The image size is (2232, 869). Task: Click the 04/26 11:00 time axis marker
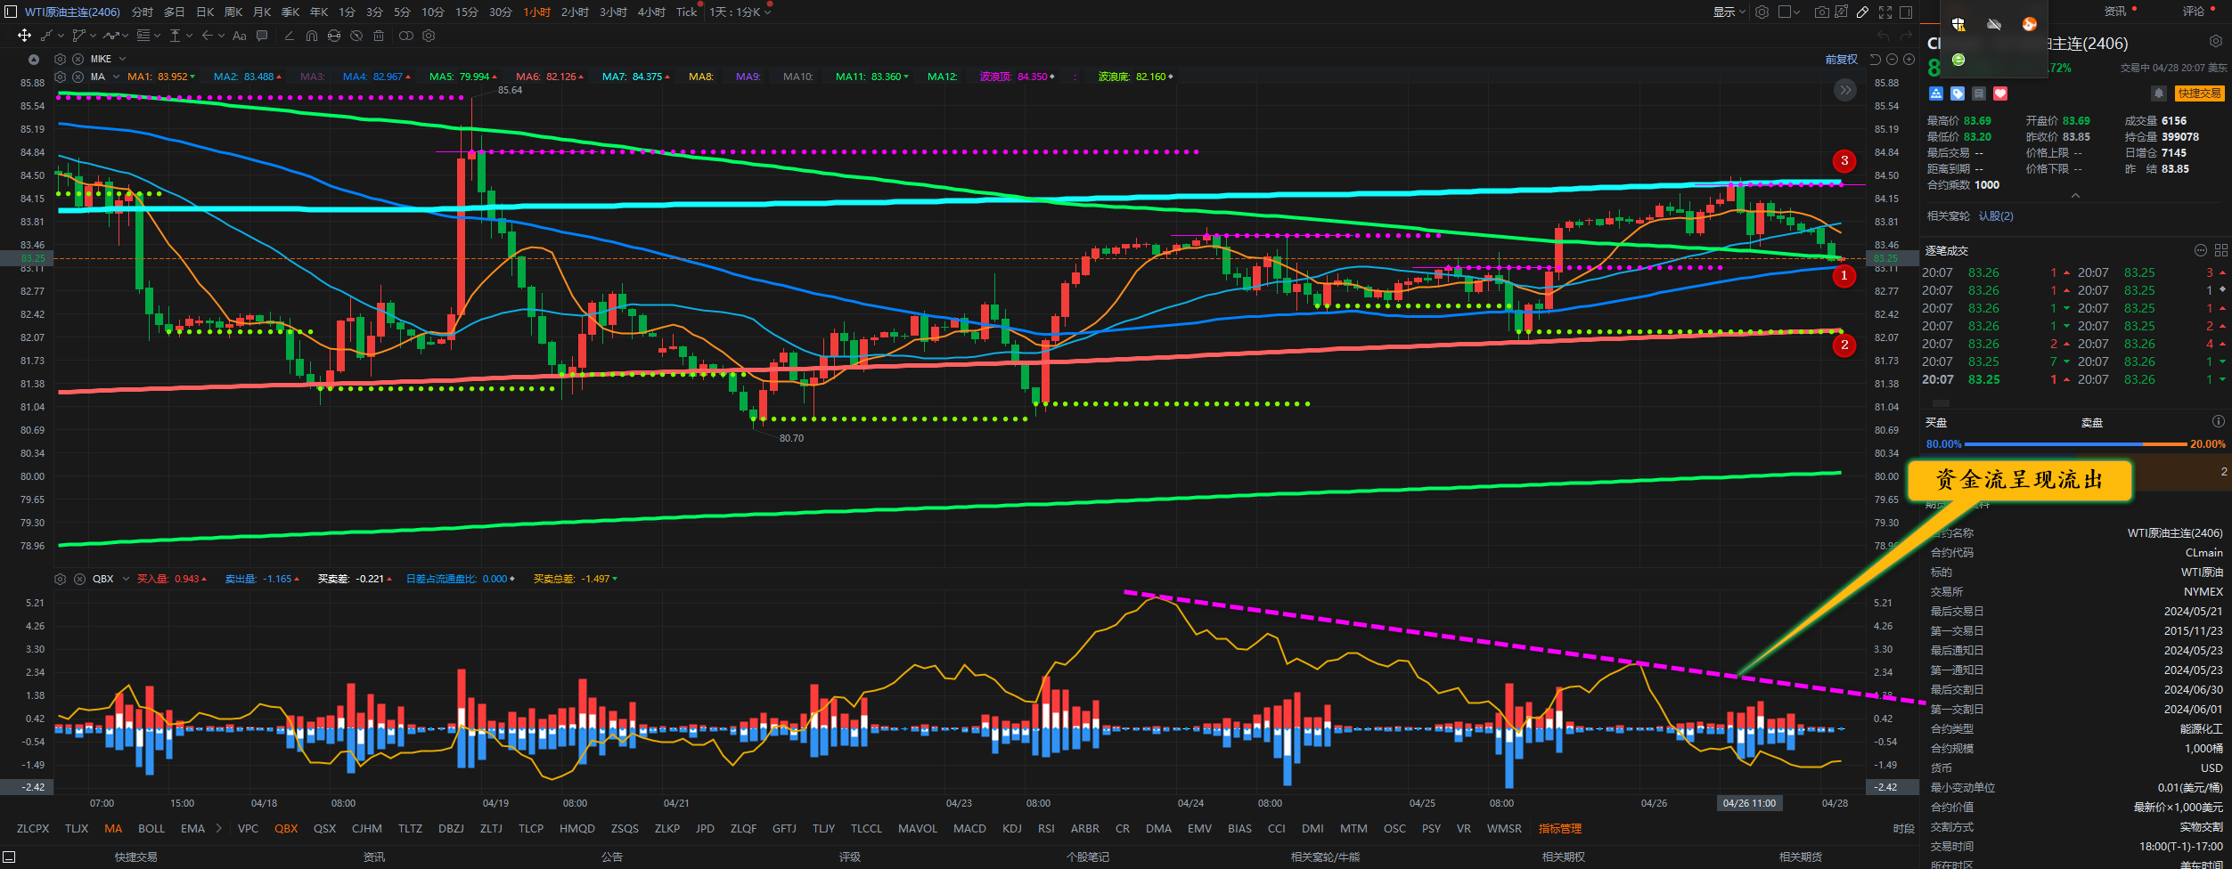tap(1749, 803)
